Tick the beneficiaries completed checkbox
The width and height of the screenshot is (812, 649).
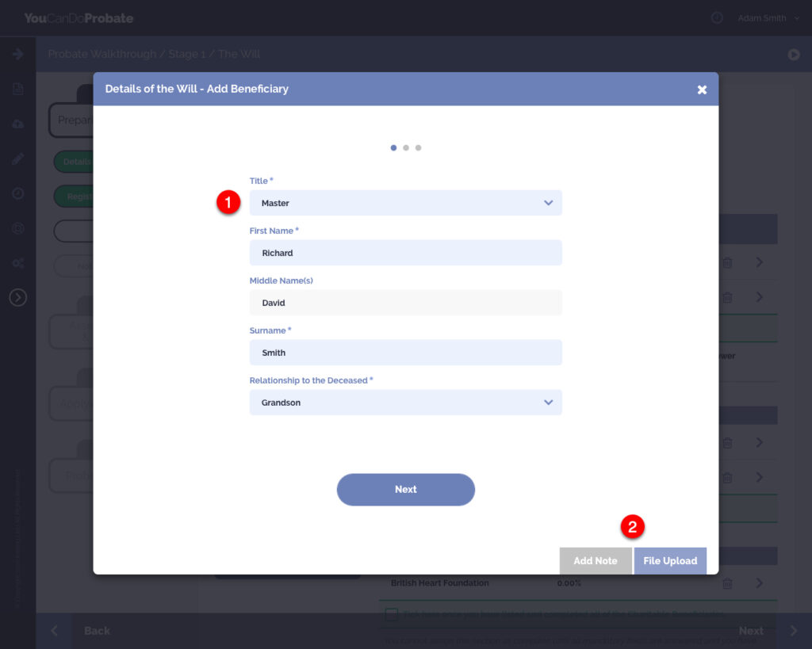(x=392, y=614)
